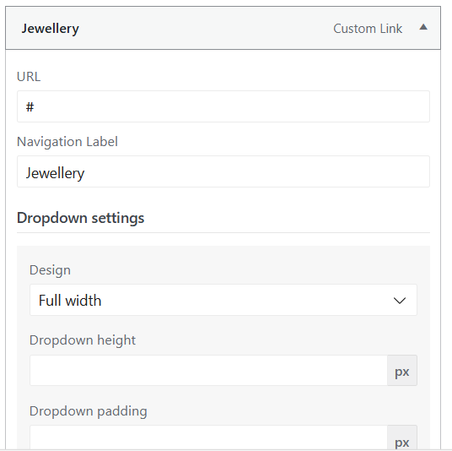Viewport: 452px width, 451px height.
Task: Click the Dropdown height label
Action: (83, 340)
